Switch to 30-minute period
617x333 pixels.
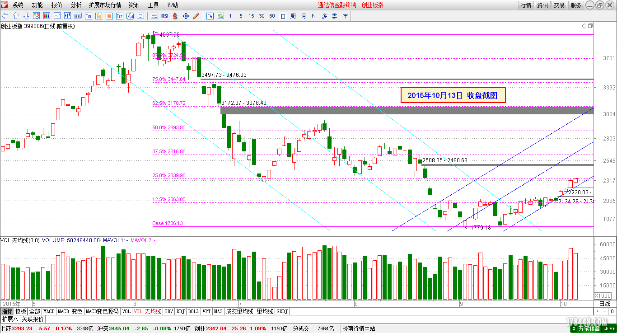(262, 16)
